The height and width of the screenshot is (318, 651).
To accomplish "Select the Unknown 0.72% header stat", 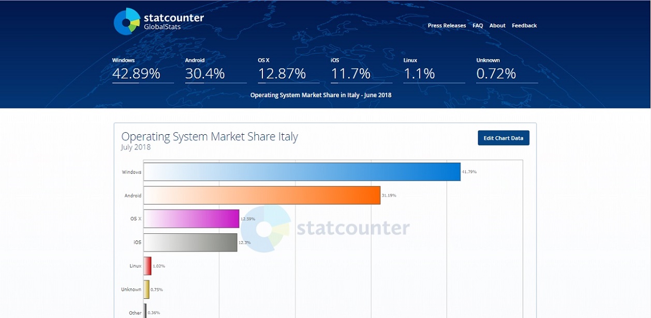I will coord(507,70).
